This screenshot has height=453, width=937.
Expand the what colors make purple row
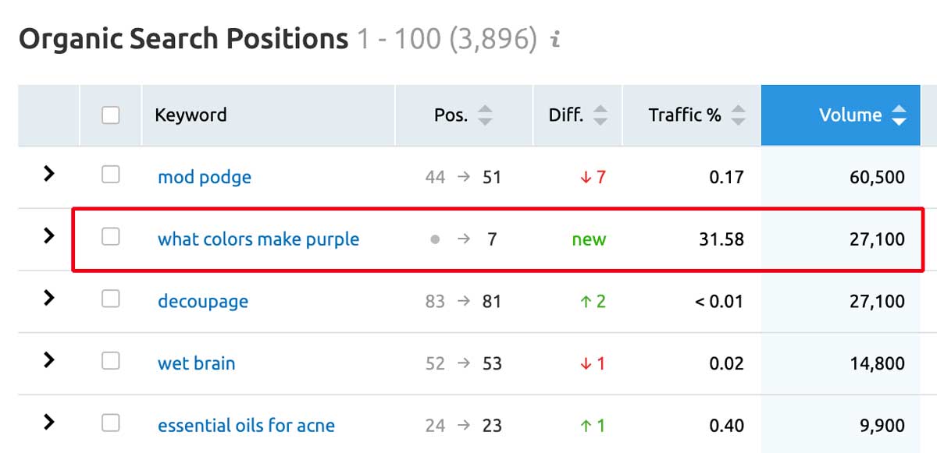49,235
